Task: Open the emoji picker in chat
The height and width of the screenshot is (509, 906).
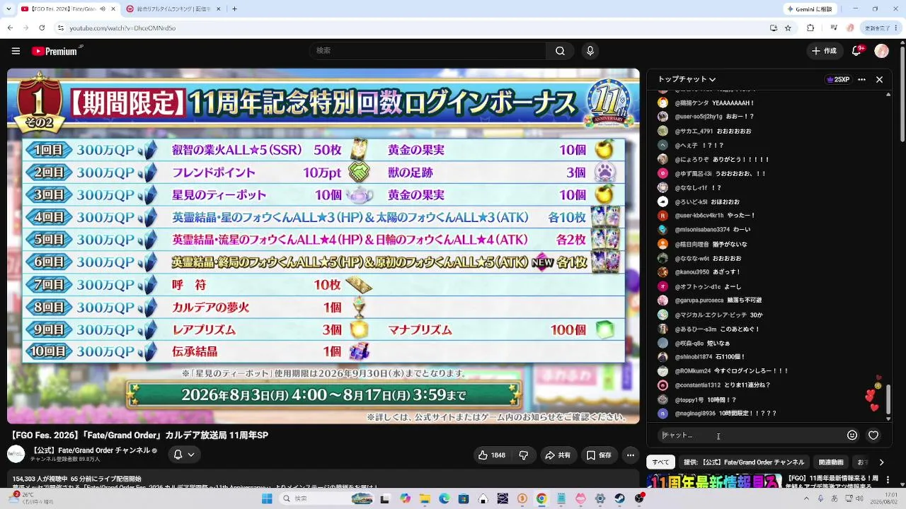Action: pyautogui.click(x=852, y=435)
